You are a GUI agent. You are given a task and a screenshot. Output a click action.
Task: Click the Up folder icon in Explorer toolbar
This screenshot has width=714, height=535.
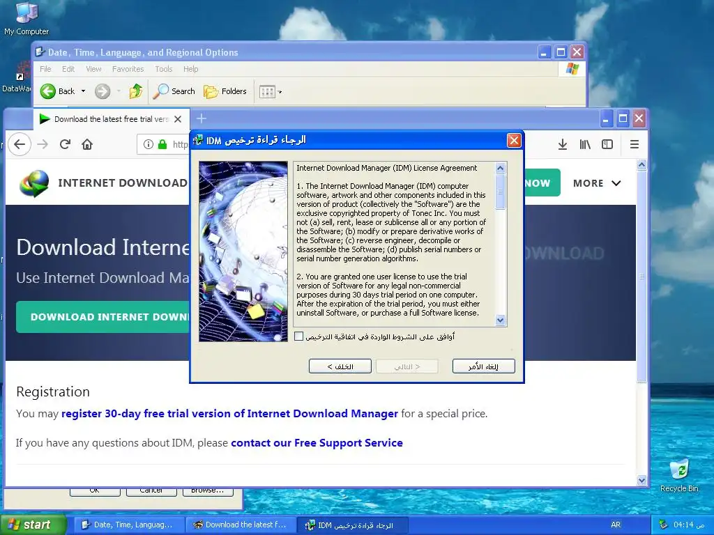coord(136,91)
